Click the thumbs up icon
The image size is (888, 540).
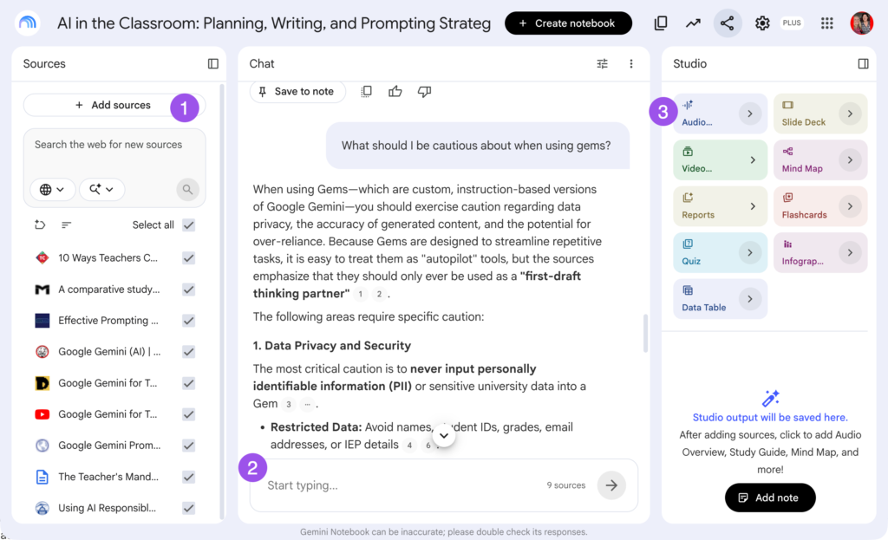pyautogui.click(x=395, y=91)
